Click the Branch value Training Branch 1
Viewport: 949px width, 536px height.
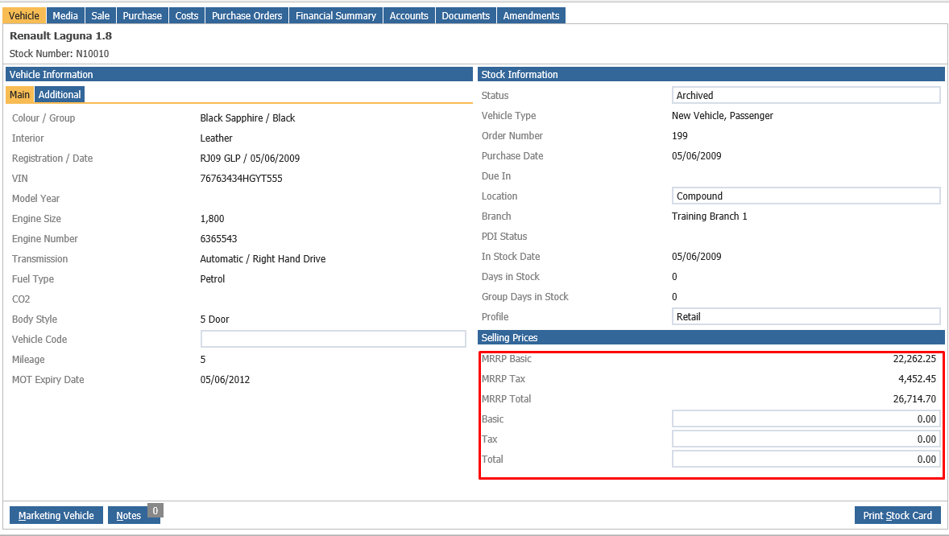click(709, 216)
